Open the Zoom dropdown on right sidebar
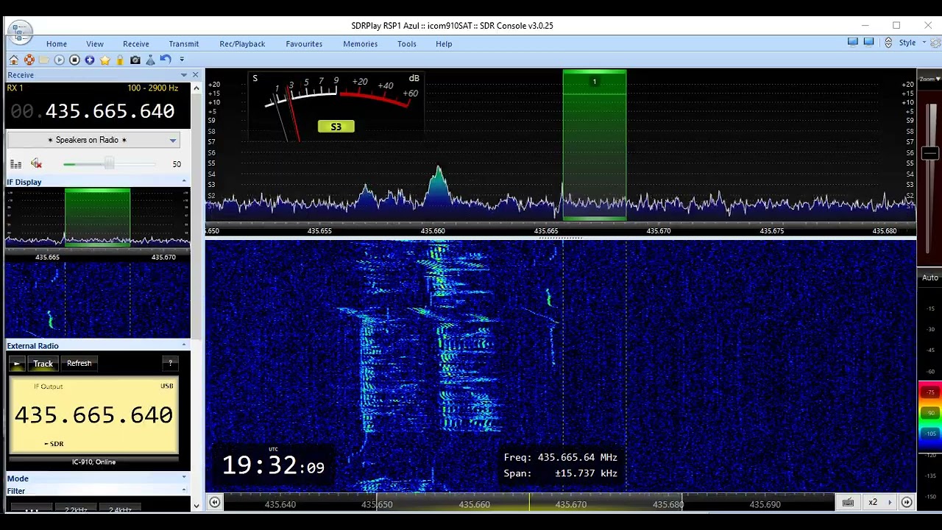942x530 pixels. 929,79
